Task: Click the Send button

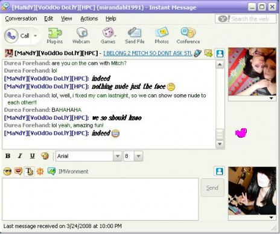Action: 212,187
